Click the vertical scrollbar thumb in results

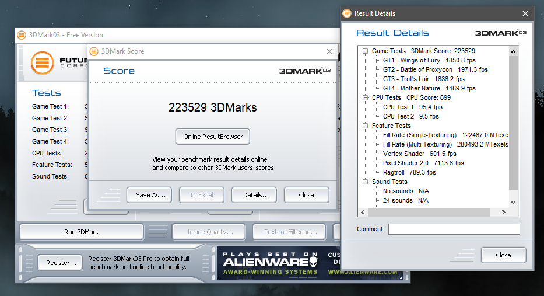pos(514,123)
